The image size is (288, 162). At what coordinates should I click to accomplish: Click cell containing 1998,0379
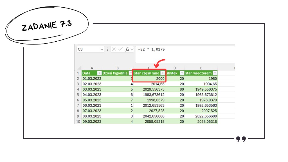point(149,100)
